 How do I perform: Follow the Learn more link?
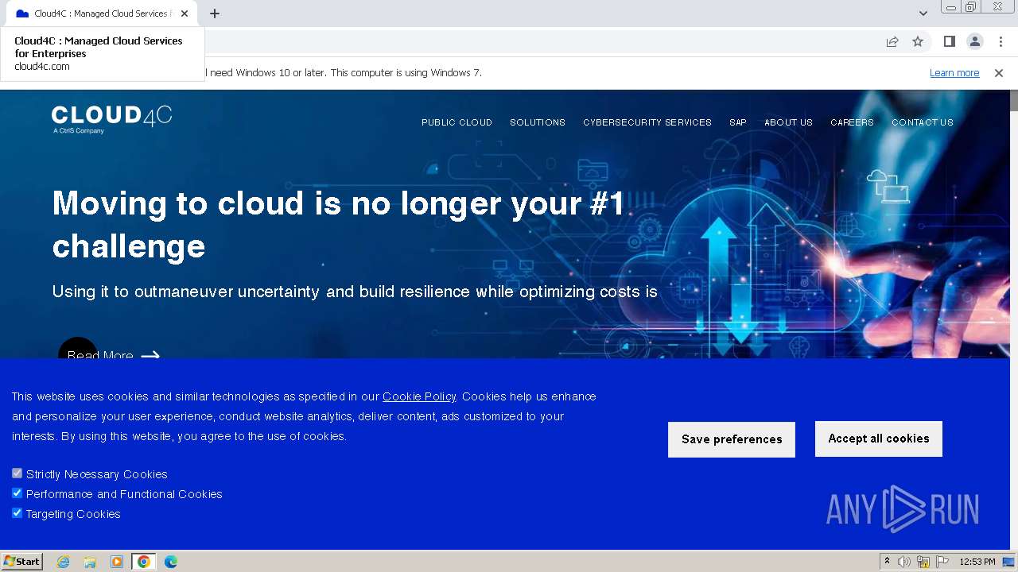[x=954, y=73]
